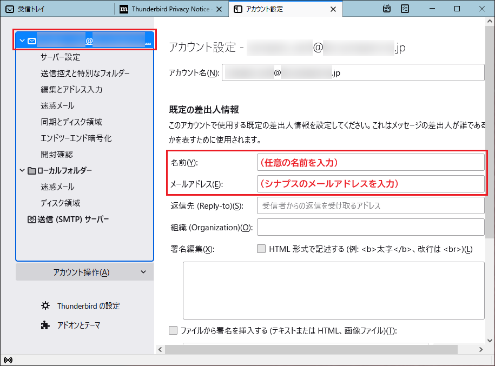
Task: Close the アカウント設定 tab
Action: click(x=333, y=9)
